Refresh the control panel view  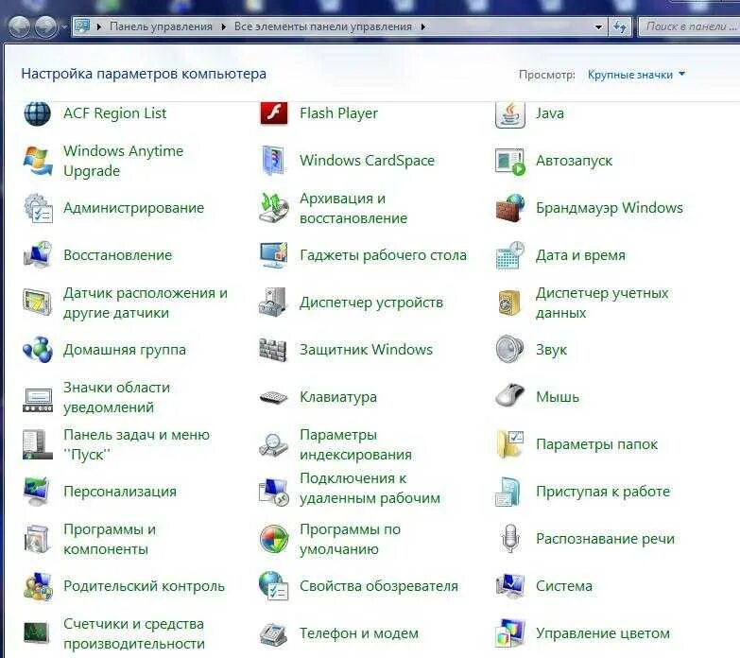coord(620,26)
